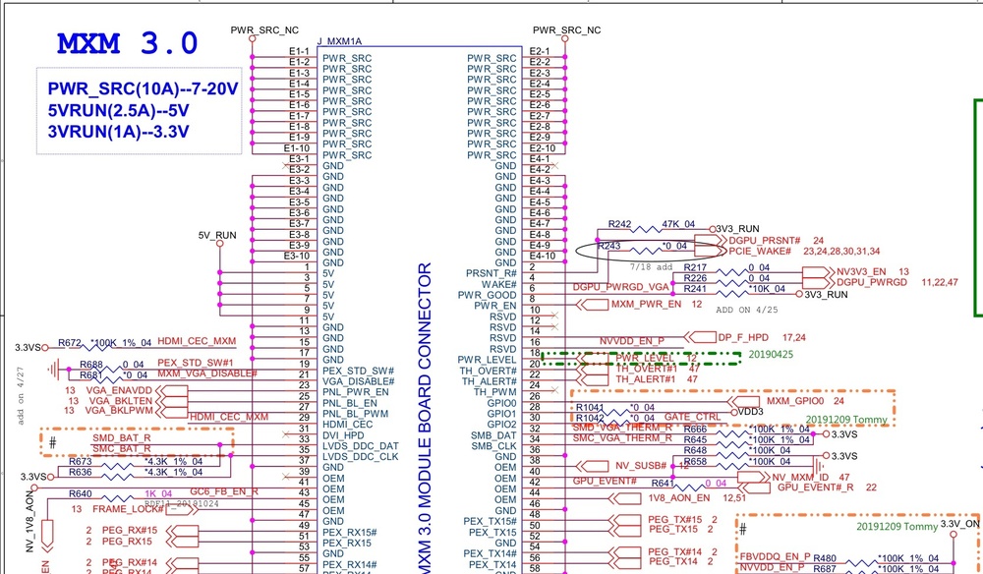Viewport: 983px width, 574px height.
Task: Click the "SMD_BAT_R" net label
Action: (x=122, y=437)
